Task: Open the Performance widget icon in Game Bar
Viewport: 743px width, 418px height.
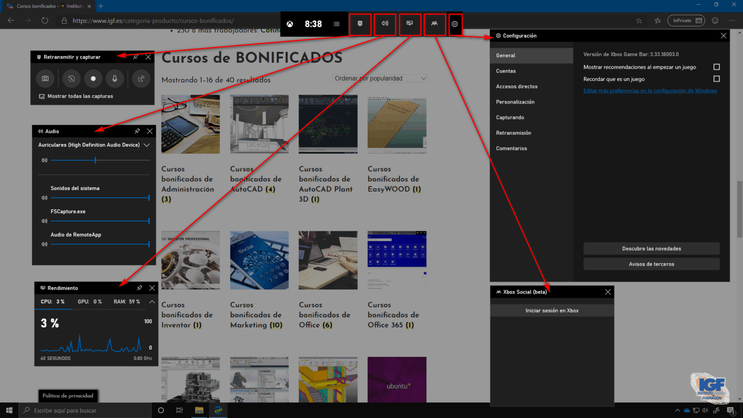Action: (410, 24)
